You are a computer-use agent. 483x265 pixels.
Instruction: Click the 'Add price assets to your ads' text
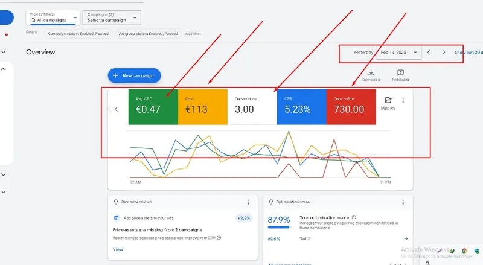(x=149, y=218)
